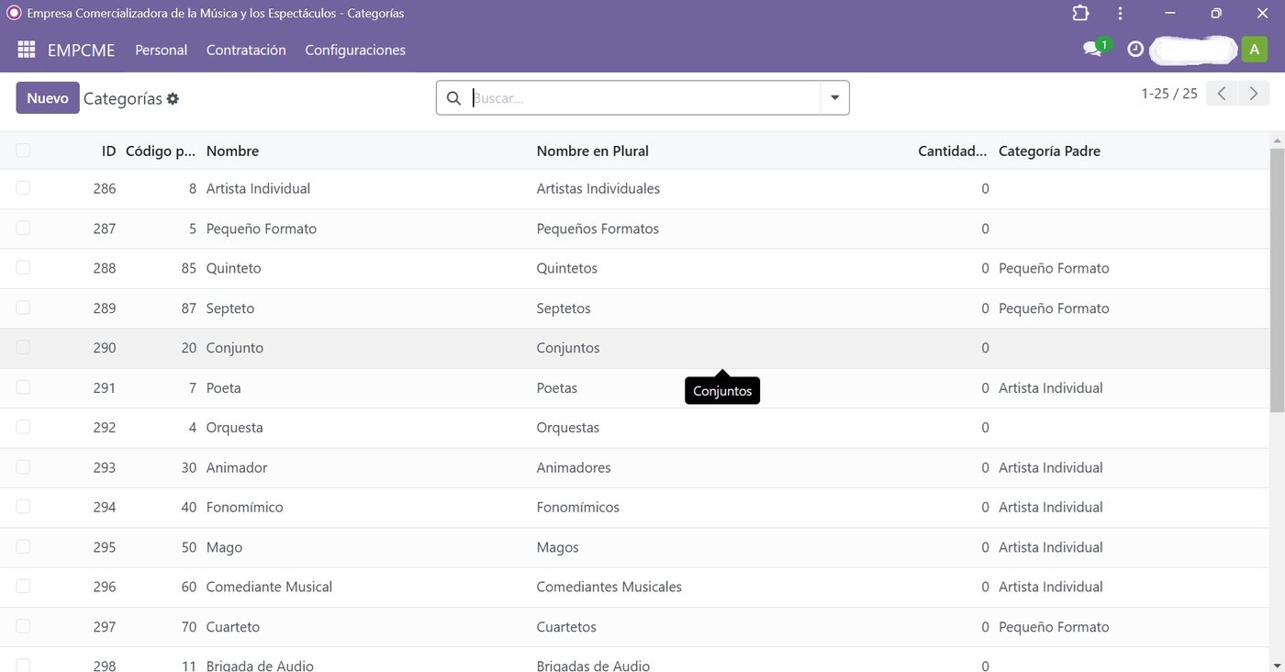Sort by the ID column header
Viewport: 1285px width, 672px height.
[109, 151]
